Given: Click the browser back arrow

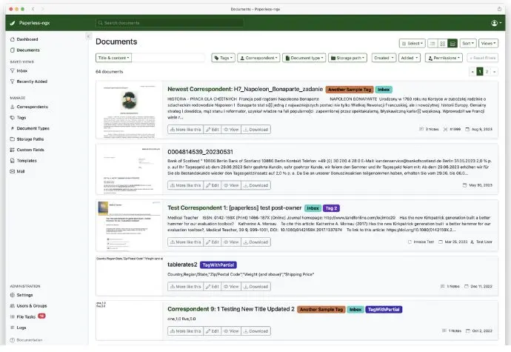Looking at the screenshot, I should point(33,9).
